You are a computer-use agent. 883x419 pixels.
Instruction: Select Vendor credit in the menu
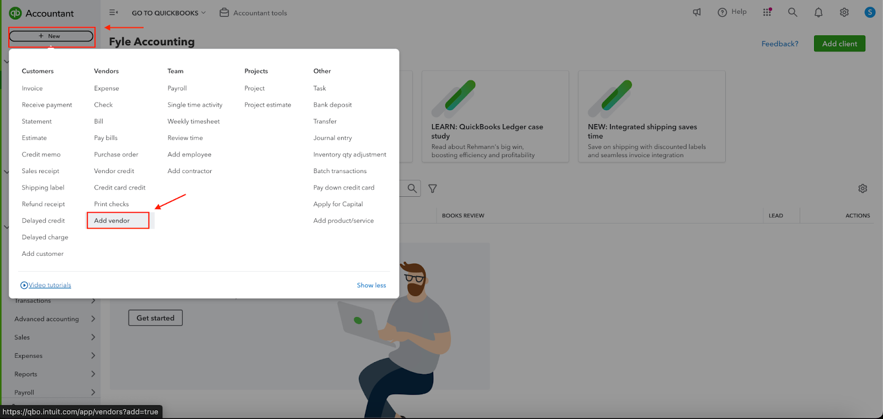click(x=114, y=171)
